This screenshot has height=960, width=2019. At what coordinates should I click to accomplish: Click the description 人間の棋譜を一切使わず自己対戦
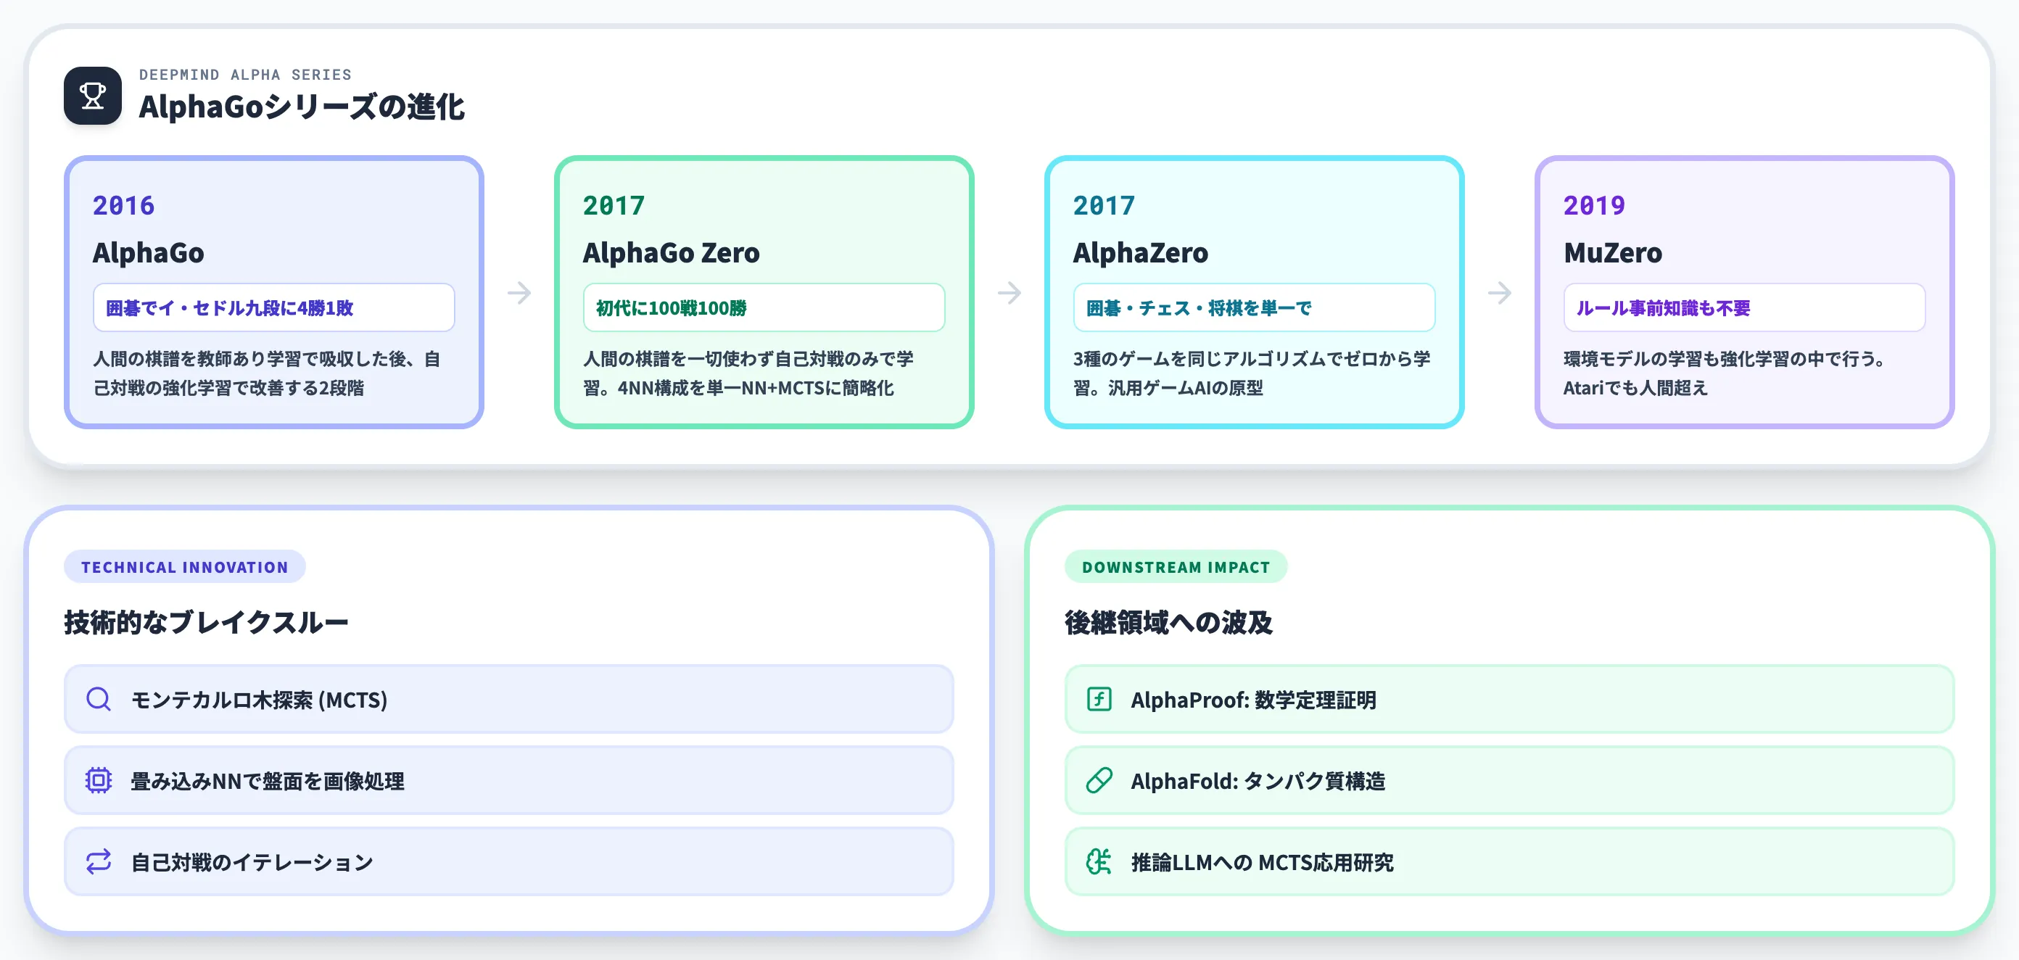coord(748,373)
